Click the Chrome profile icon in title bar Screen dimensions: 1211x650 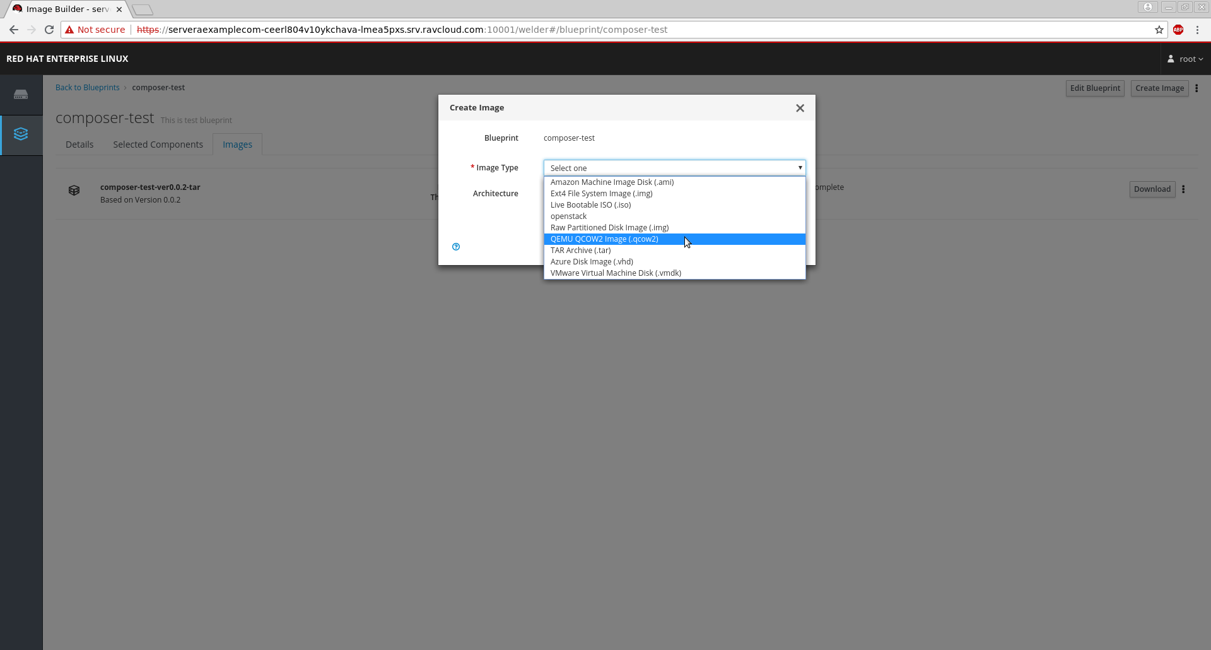tap(1148, 7)
